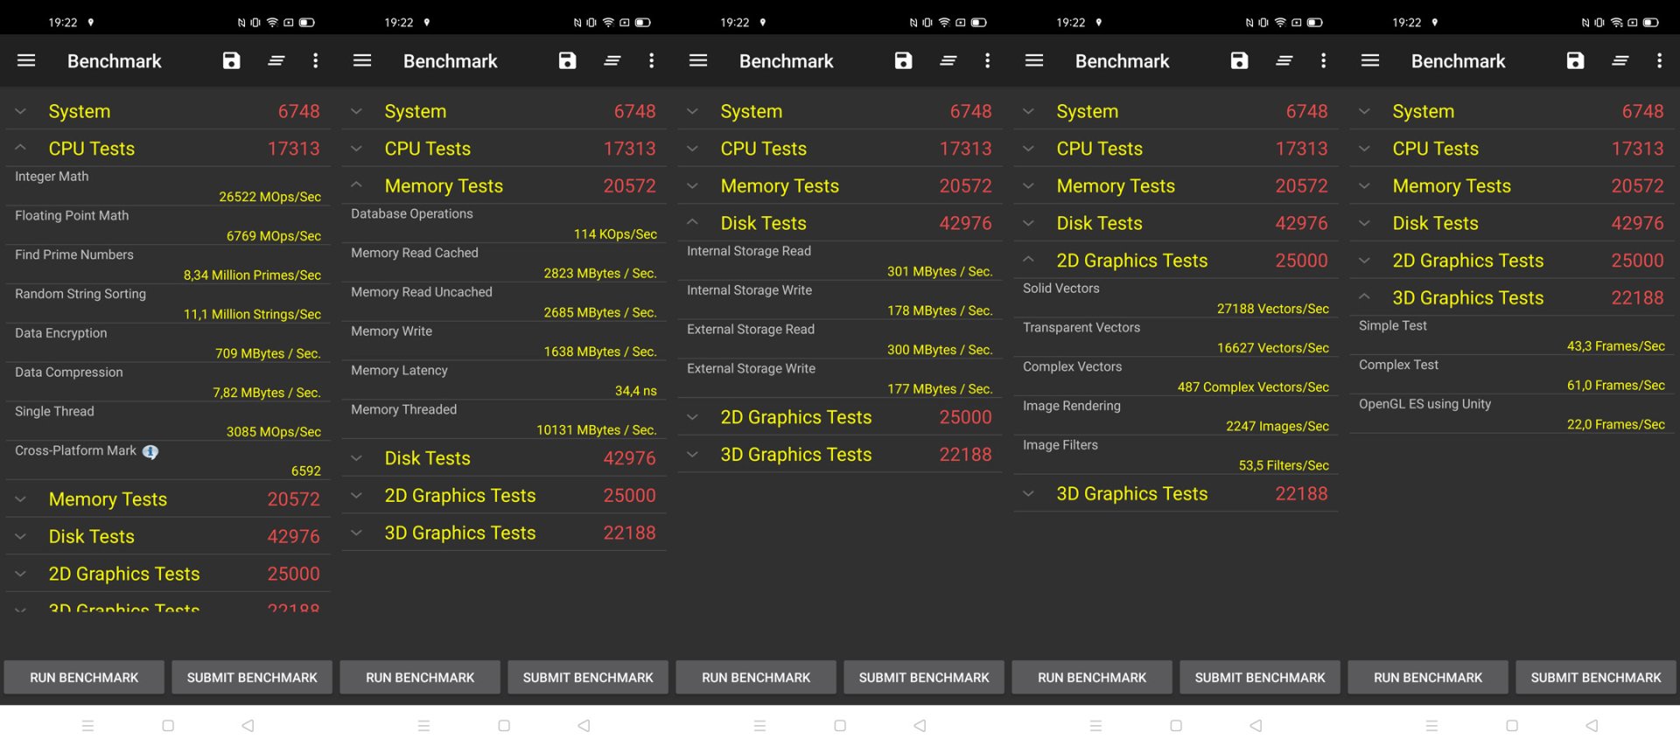This screenshot has height=746, width=1680.
Task: Select the Single Thread result row
Action: tap(168, 422)
